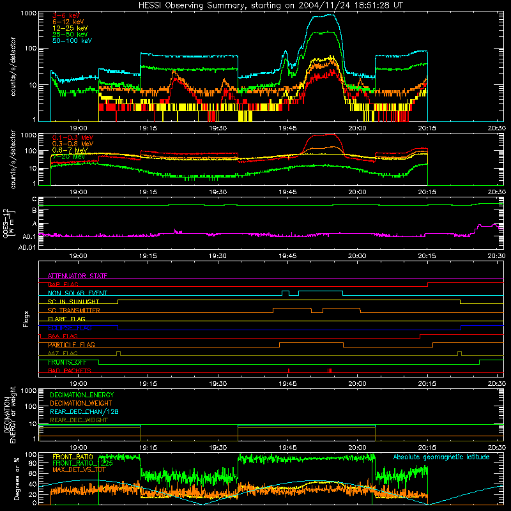
Task: Click the Absolute geomagnetic latitude label
Action: [x=441, y=457]
